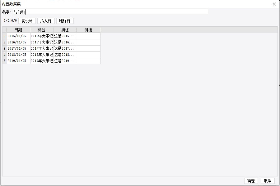Select row number 2 header
This screenshot has height=186, width=280.
[x=5, y=42]
